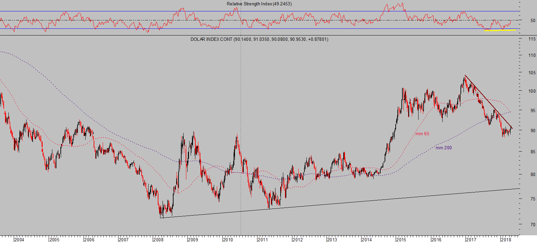
Task: Select the 2012 year marker on time axis
Action: point(297,239)
